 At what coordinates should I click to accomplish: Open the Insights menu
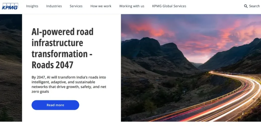click(x=32, y=6)
